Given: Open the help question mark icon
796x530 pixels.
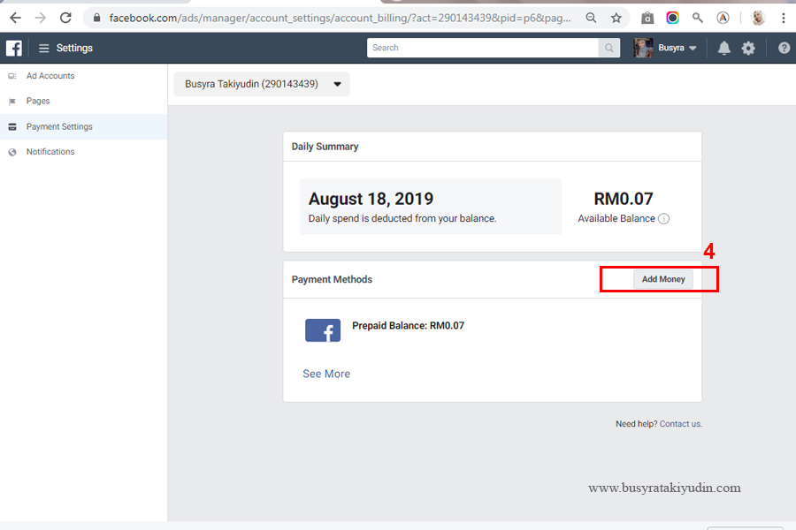Looking at the screenshot, I should tap(783, 48).
